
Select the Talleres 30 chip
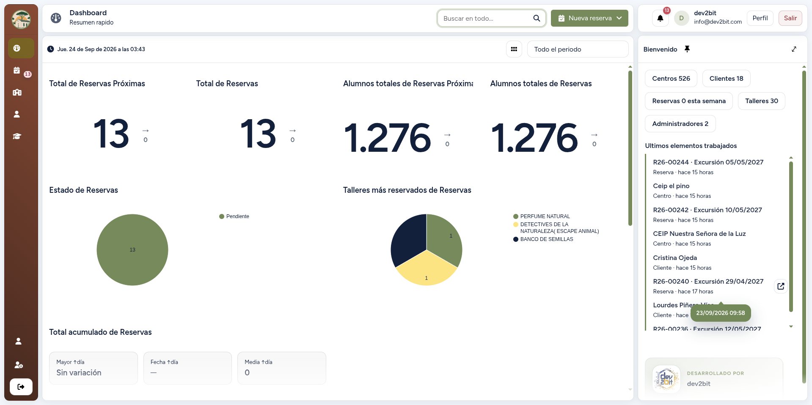(x=761, y=101)
